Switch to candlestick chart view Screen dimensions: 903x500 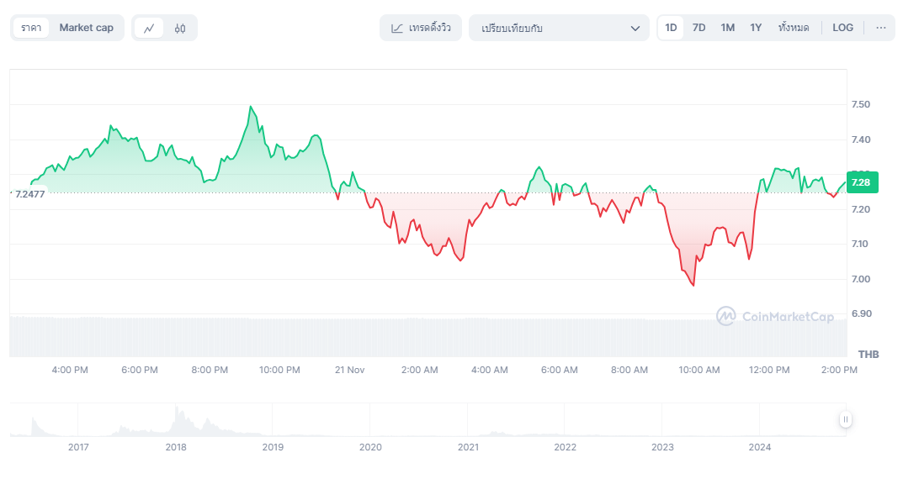(180, 28)
